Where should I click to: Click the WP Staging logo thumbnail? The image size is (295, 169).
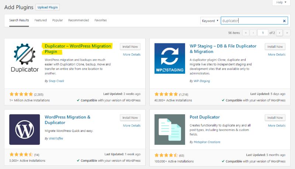170,58
